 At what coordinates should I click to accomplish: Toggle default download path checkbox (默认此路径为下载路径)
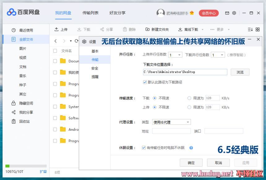145,82
